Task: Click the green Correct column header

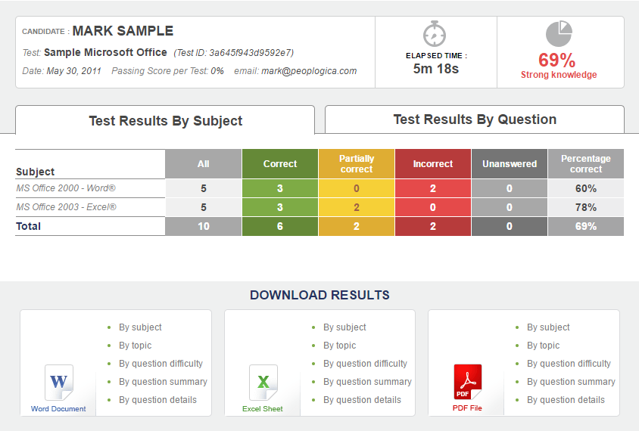Action: pyautogui.click(x=280, y=163)
